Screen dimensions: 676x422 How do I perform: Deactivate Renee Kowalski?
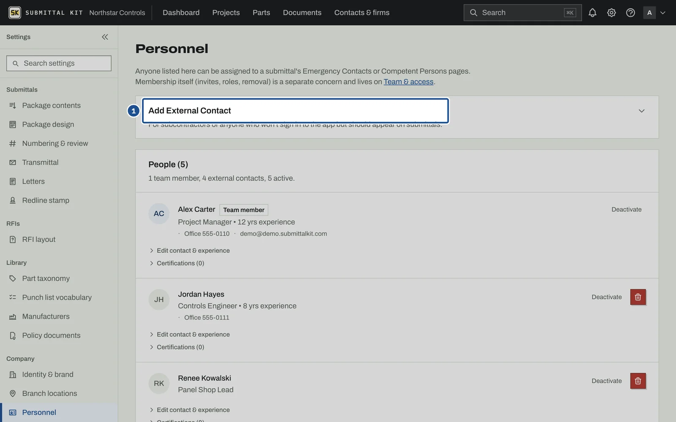click(x=607, y=381)
